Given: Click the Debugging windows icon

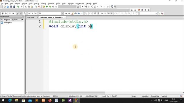Looking at the screenshot, I should pos(112,7).
